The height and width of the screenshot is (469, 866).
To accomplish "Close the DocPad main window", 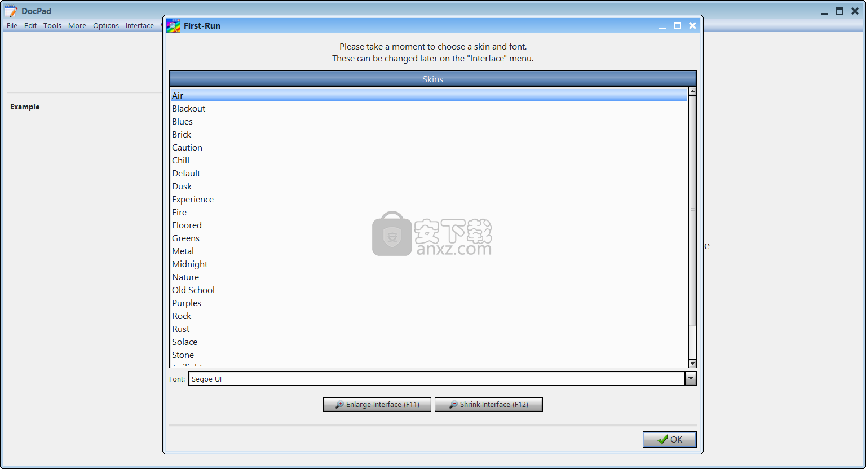I will pyautogui.click(x=855, y=11).
